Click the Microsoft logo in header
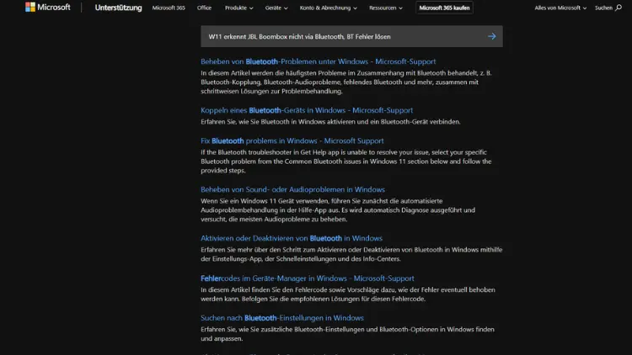The height and width of the screenshot is (355, 632). click(47, 8)
